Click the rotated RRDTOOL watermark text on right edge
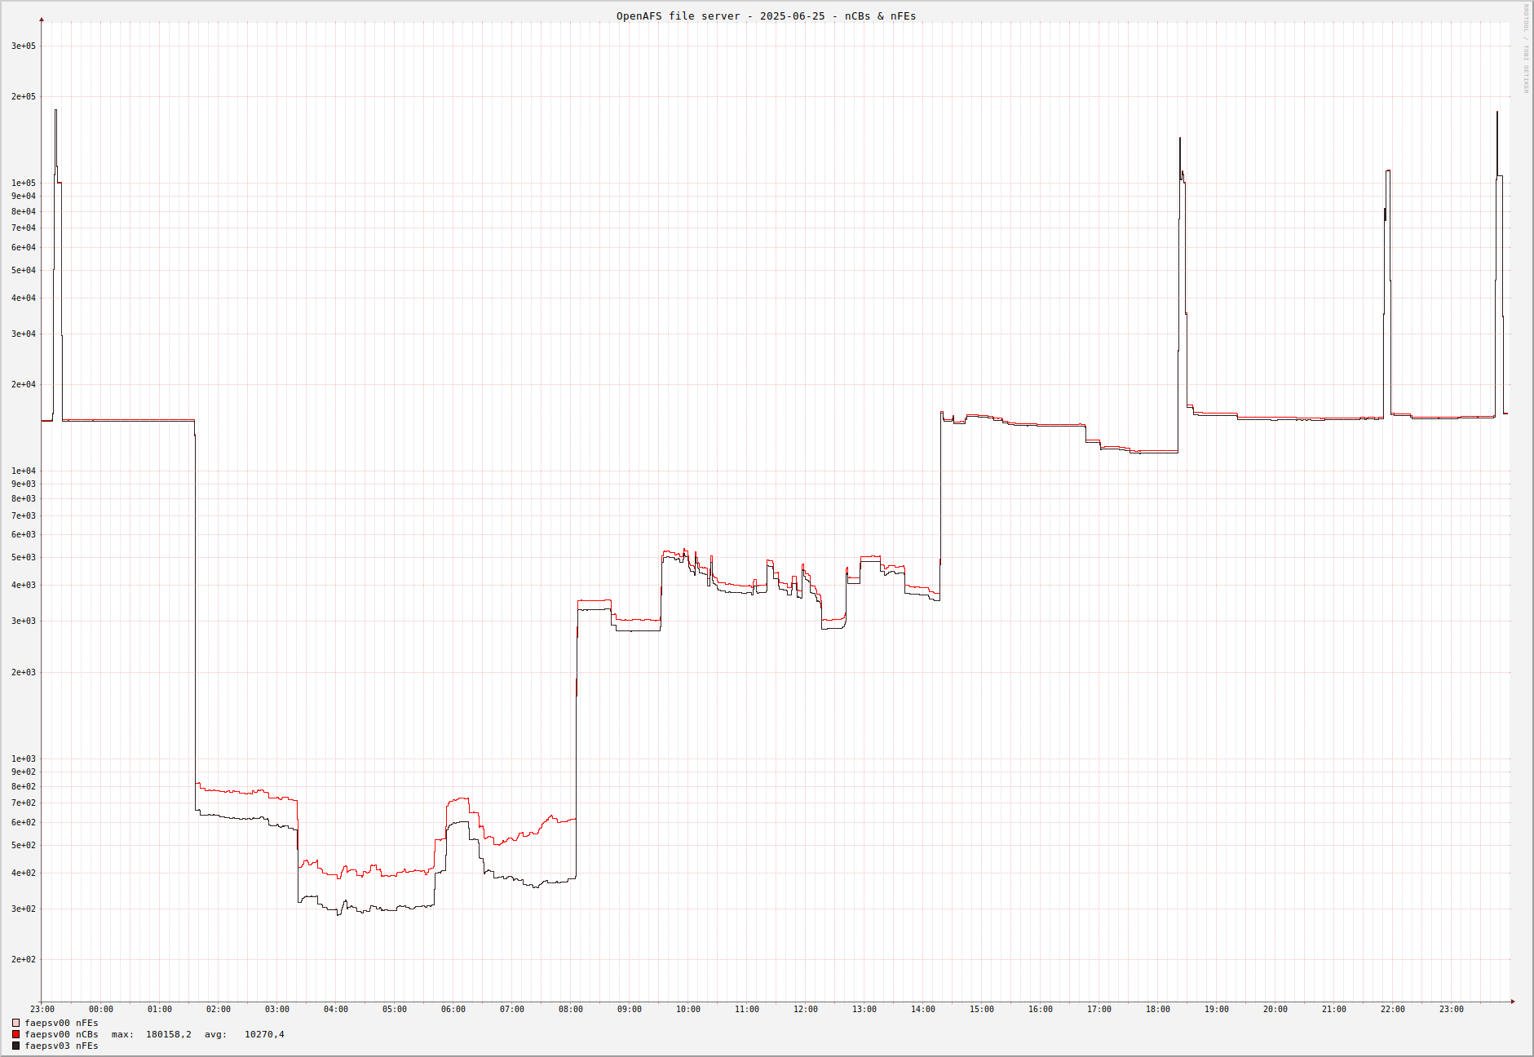This screenshot has width=1534, height=1057. click(x=1526, y=48)
